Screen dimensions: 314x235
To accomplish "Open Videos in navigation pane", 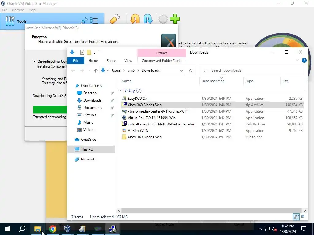I will point(89,130).
